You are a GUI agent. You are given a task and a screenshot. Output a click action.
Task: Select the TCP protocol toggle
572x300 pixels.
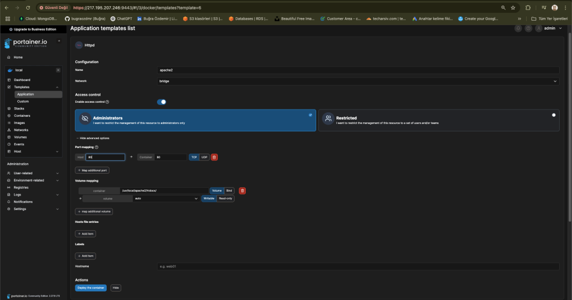coord(194,158)
